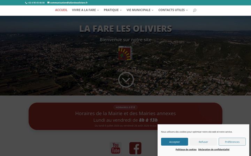
Task: Expand the PRATIQUE chevron
Action: coord(121,10)
